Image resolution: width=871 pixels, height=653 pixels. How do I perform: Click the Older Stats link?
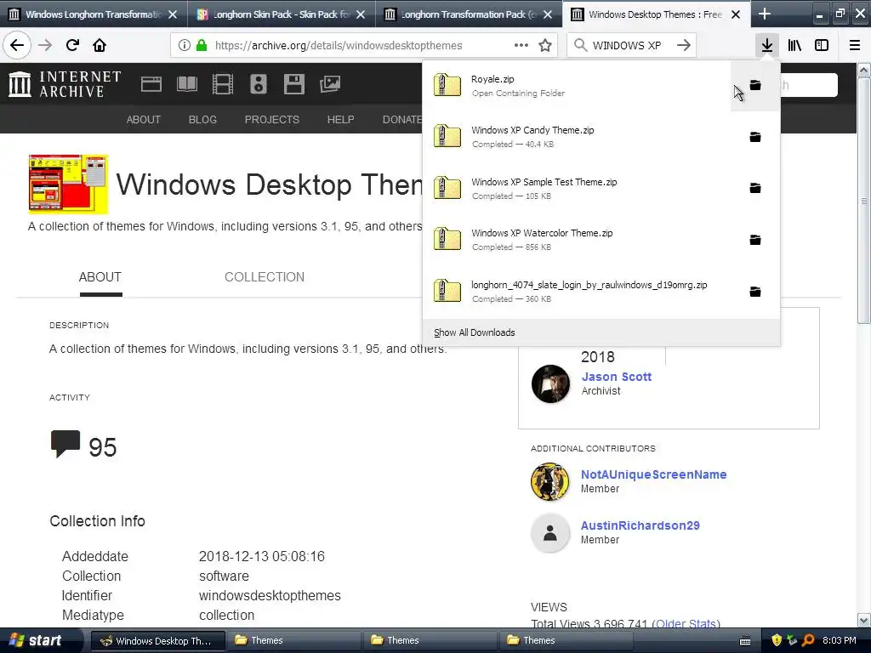coord(686,623)
